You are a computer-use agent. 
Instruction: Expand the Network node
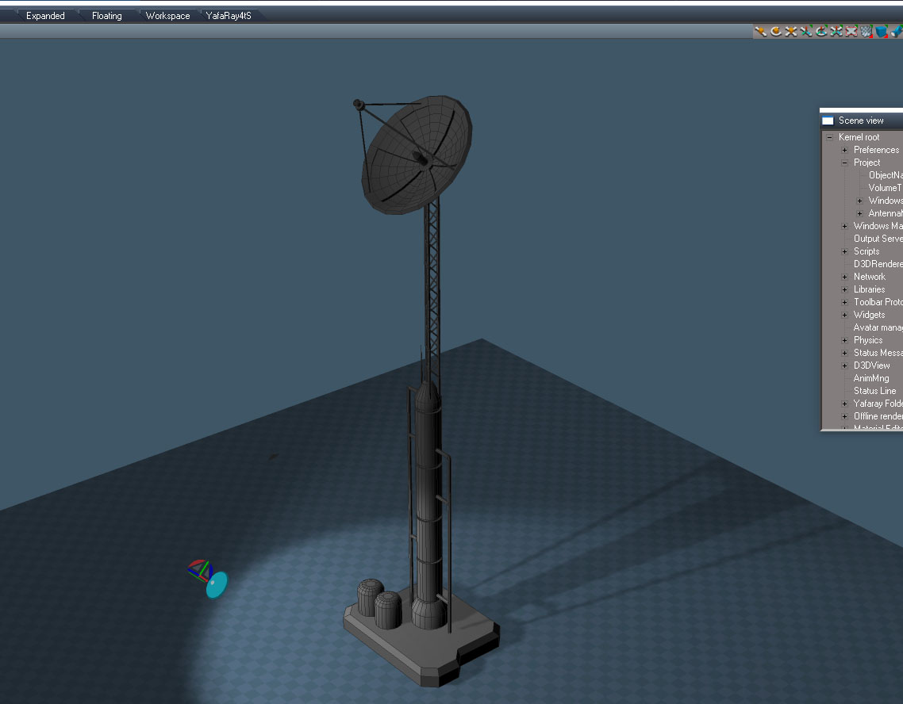[844, 277]
